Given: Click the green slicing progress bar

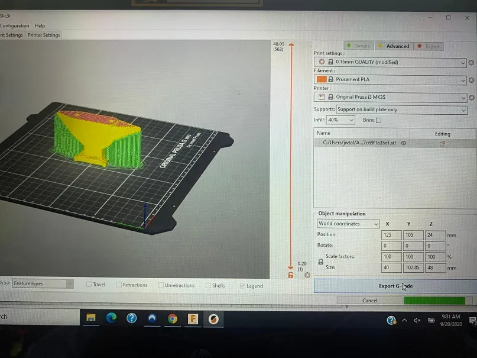Looking at the screenshot, I should coord(434,301).
